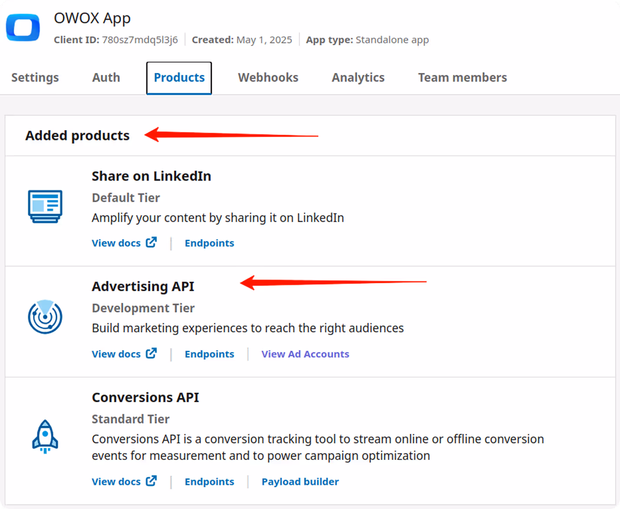Viewport: 620px width, 509px height.
Task: Click the Conversions API external link icon
Action: click(151, 481)
